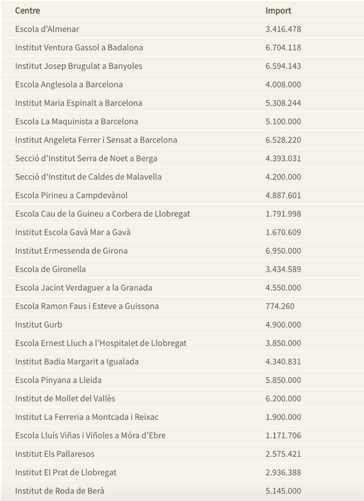Image resolution: width=364 pixels, height=501 pixels.
Task: Click Secció d'Institut Serra de Noet
Action: (x=86, y=158)
